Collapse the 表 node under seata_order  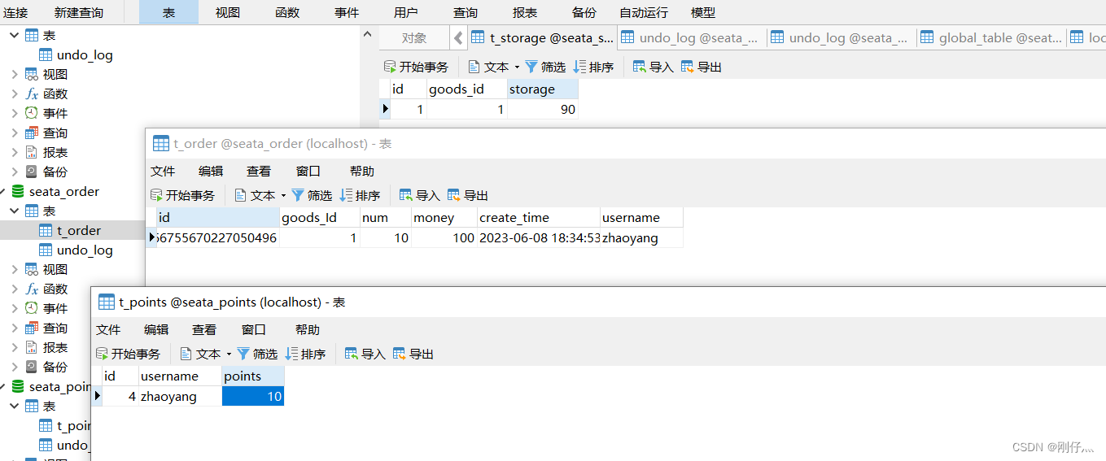[15, 211]
